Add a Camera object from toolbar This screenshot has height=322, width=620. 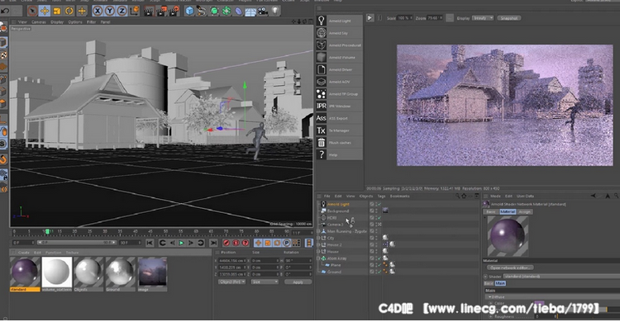[x=263, y=11]
